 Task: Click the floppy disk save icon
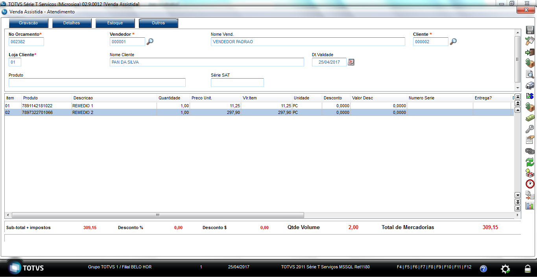coord(530,31)
